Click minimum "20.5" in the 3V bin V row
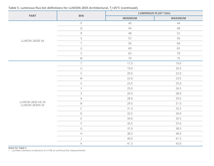 (130, 74)
